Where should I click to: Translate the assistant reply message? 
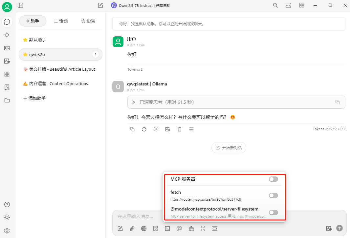coord(168,129)
